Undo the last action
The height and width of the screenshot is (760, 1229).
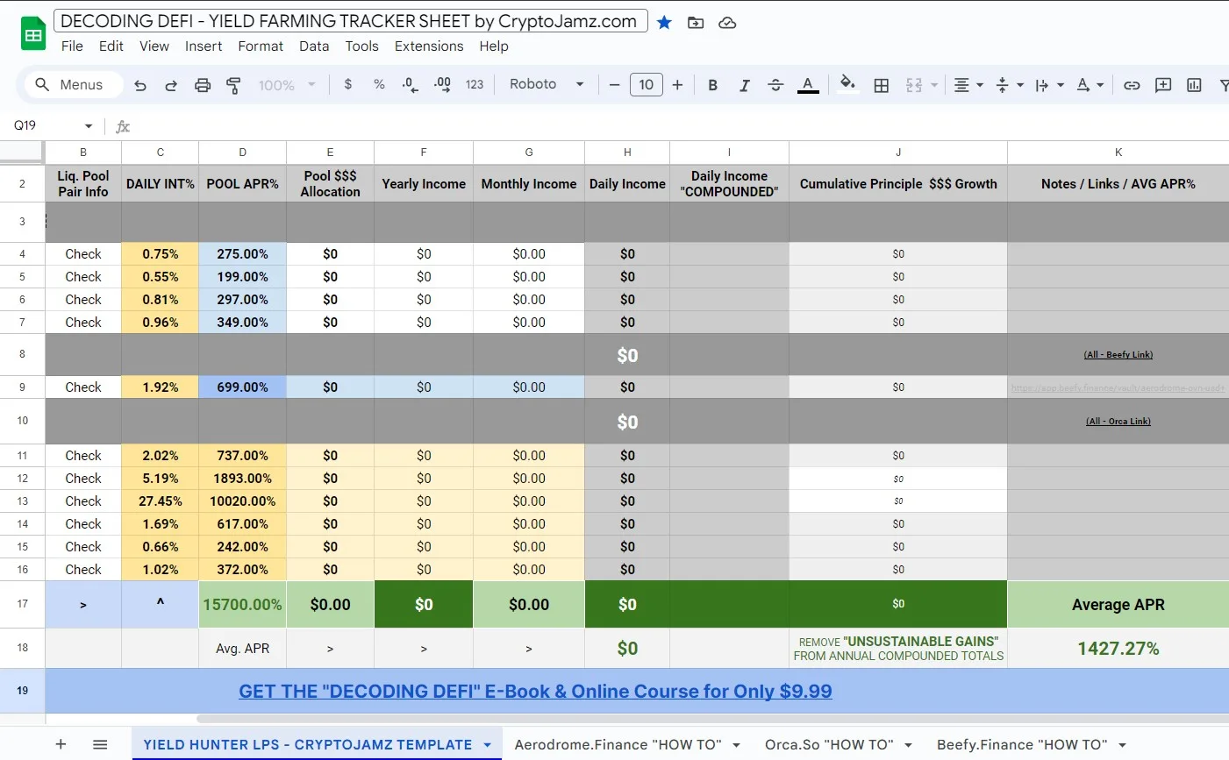(140, 85)
